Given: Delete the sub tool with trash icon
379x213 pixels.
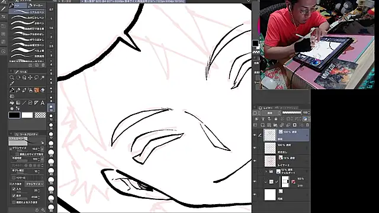Looking at the screenshot, I should pos(43,65).
